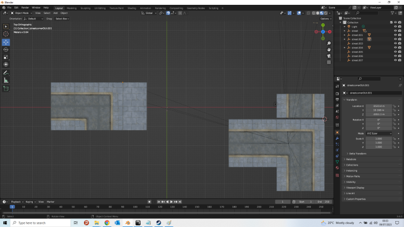Select the Scale tool

pyautogui.click(x=6, y=57)
